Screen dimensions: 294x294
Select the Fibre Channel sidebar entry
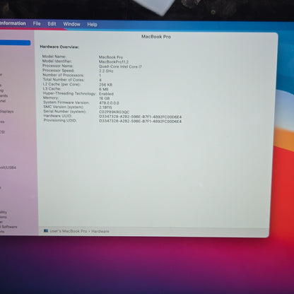[3, 101]
